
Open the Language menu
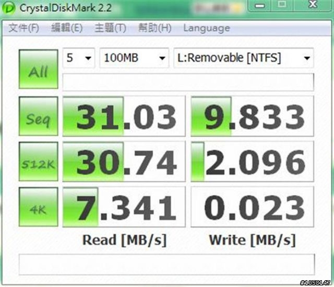pyautogui.click(x=207, y=28)
